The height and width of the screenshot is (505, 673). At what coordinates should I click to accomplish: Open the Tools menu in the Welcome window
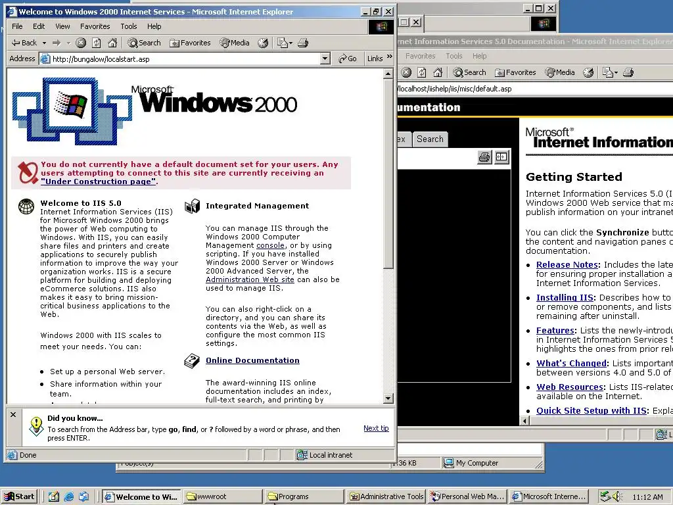coord(128,26)
